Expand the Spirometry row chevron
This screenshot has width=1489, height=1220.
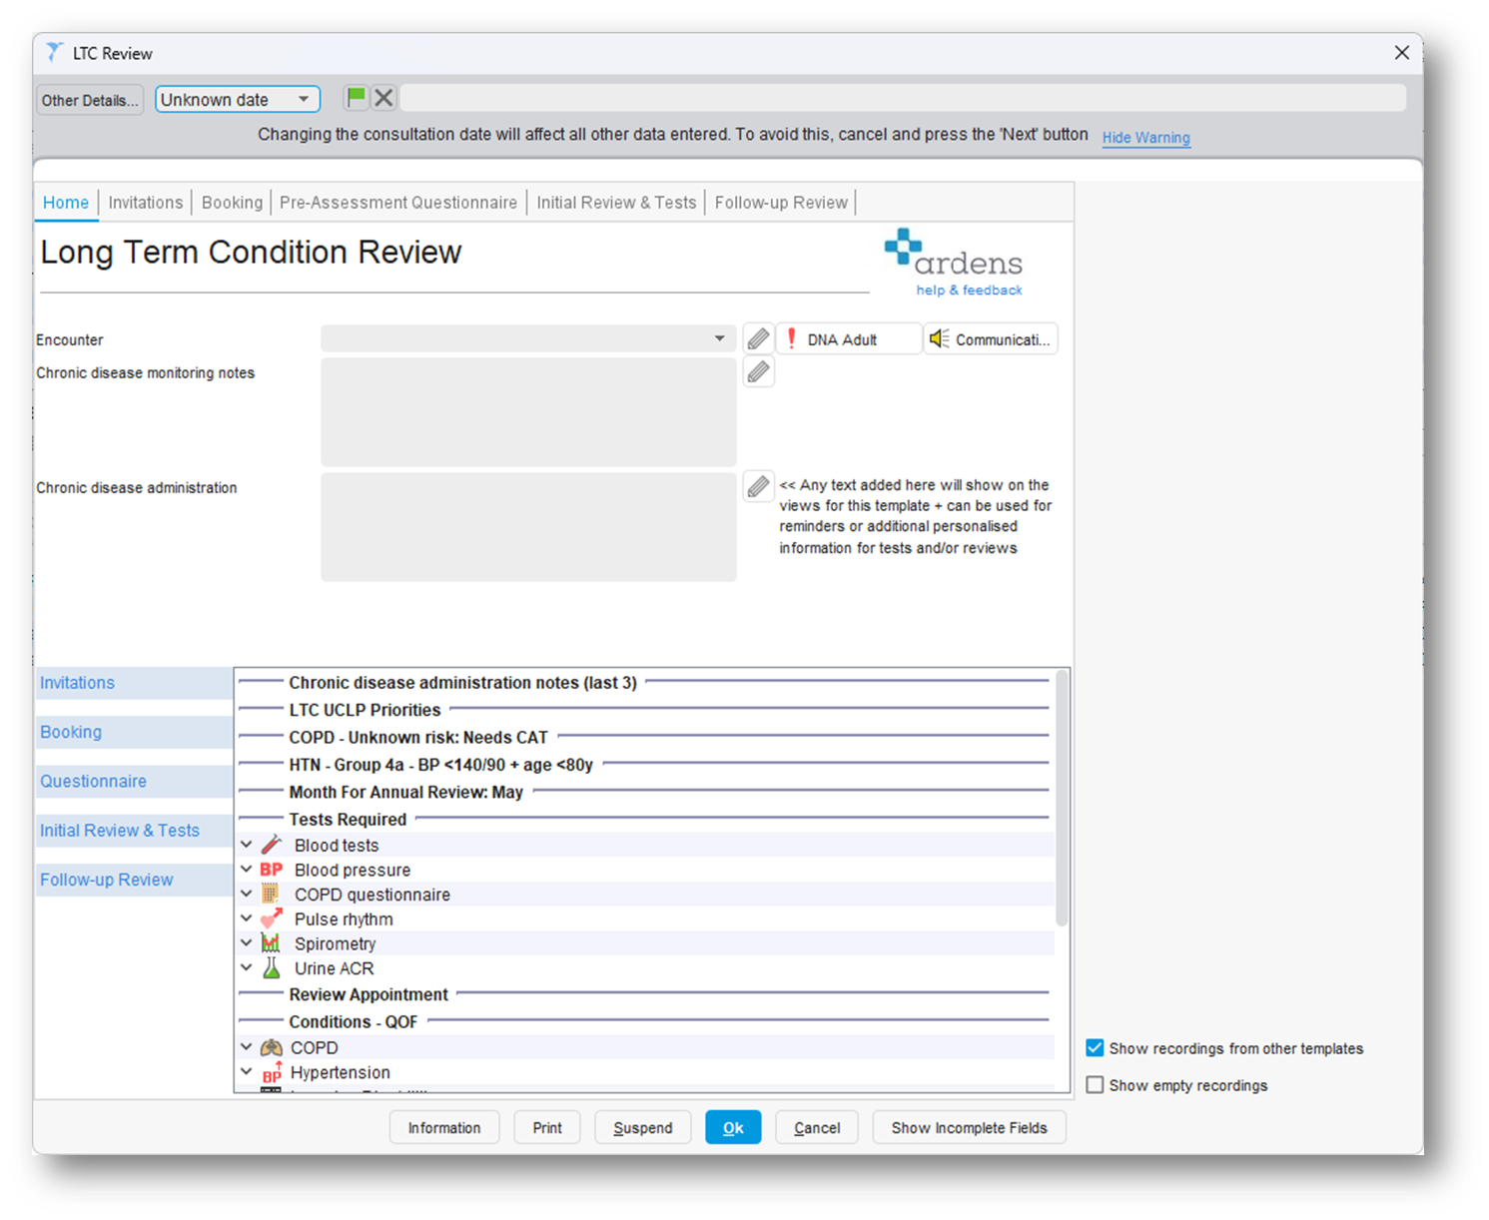click(x=247, y=943)
